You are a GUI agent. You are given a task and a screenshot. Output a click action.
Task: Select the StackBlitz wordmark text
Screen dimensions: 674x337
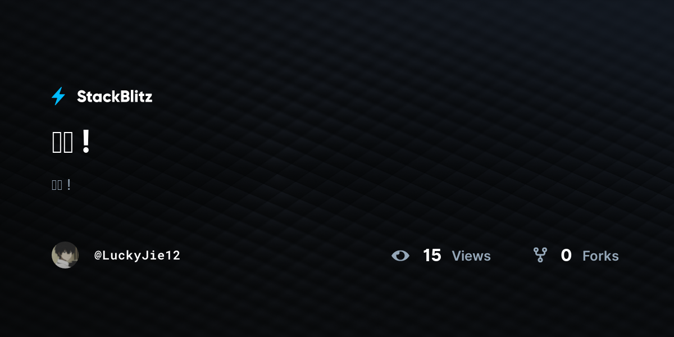(115, 97)
